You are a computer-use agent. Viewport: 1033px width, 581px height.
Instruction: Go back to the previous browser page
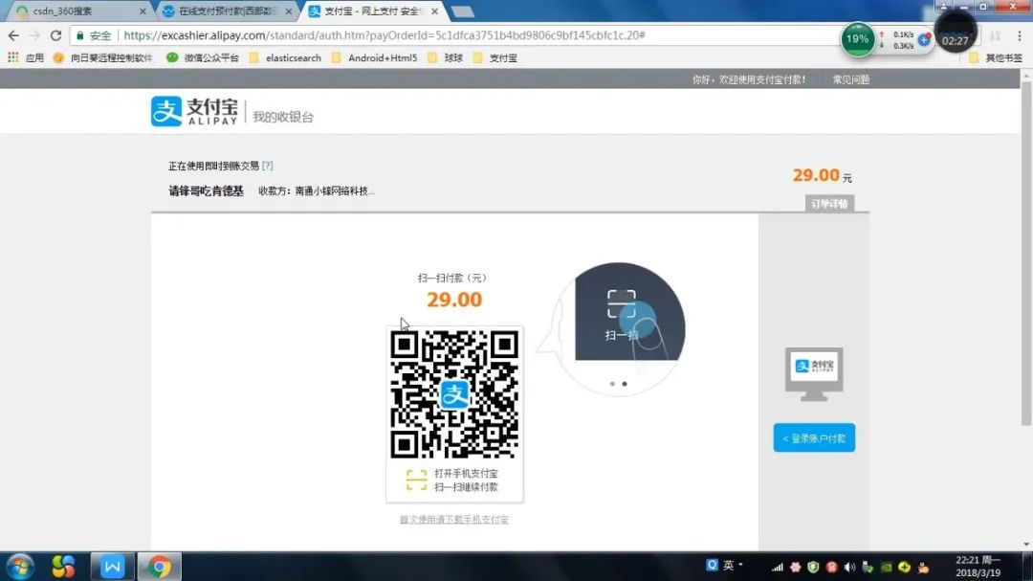13,35
